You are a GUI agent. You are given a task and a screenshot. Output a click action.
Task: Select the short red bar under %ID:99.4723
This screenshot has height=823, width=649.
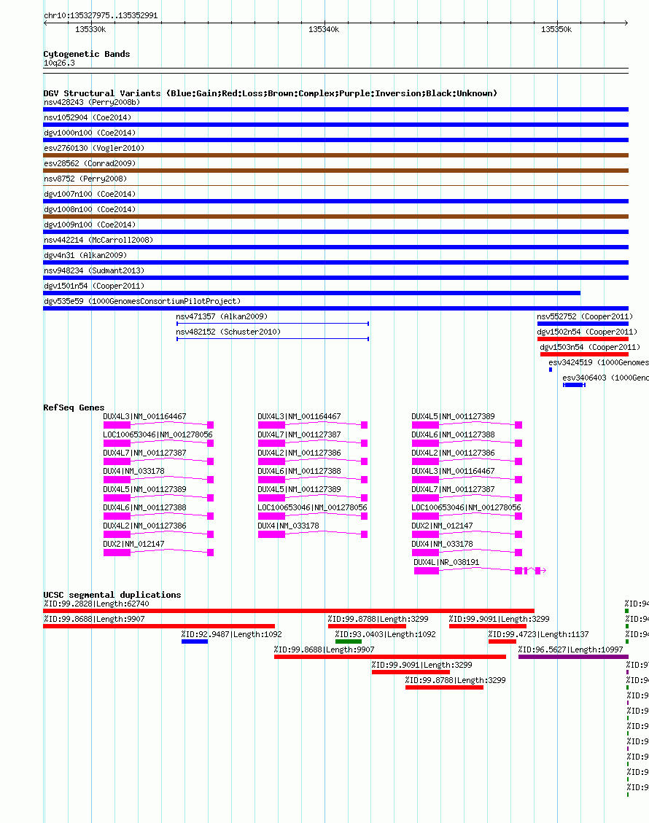click(x=502, y=641)
